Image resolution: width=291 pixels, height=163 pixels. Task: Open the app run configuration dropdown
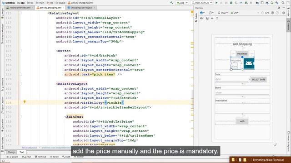(182, 3)
